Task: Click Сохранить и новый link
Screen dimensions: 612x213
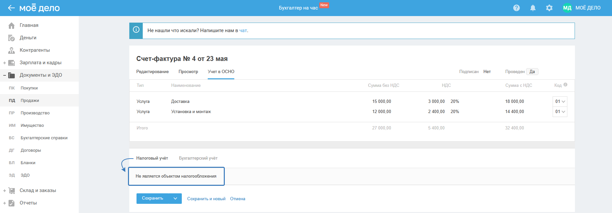Action: 206,199
